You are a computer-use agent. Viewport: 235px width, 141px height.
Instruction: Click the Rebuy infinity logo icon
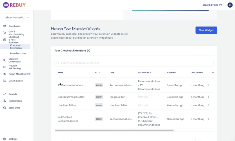click(6, 5)
